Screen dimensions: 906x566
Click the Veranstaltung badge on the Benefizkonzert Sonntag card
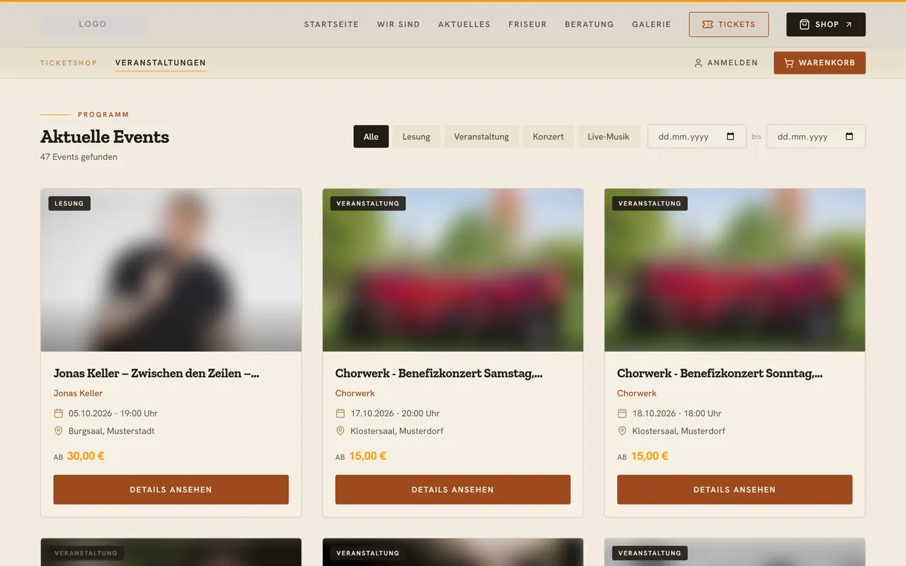point(650,204)
